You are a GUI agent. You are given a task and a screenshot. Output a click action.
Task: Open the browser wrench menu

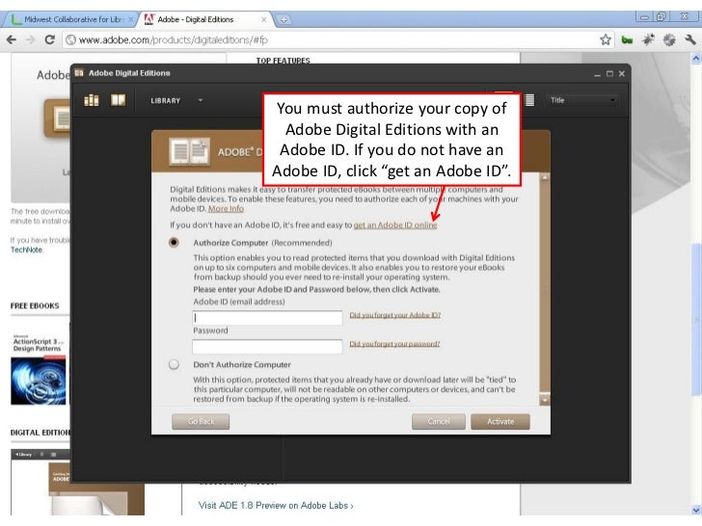click(689, 39)
